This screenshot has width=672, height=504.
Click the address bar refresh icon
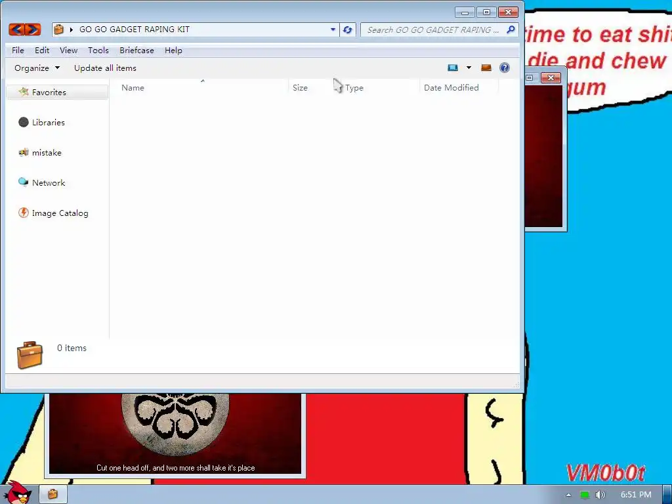(348, 30)
